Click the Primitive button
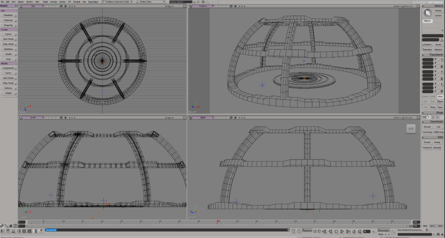 (8, 16)
